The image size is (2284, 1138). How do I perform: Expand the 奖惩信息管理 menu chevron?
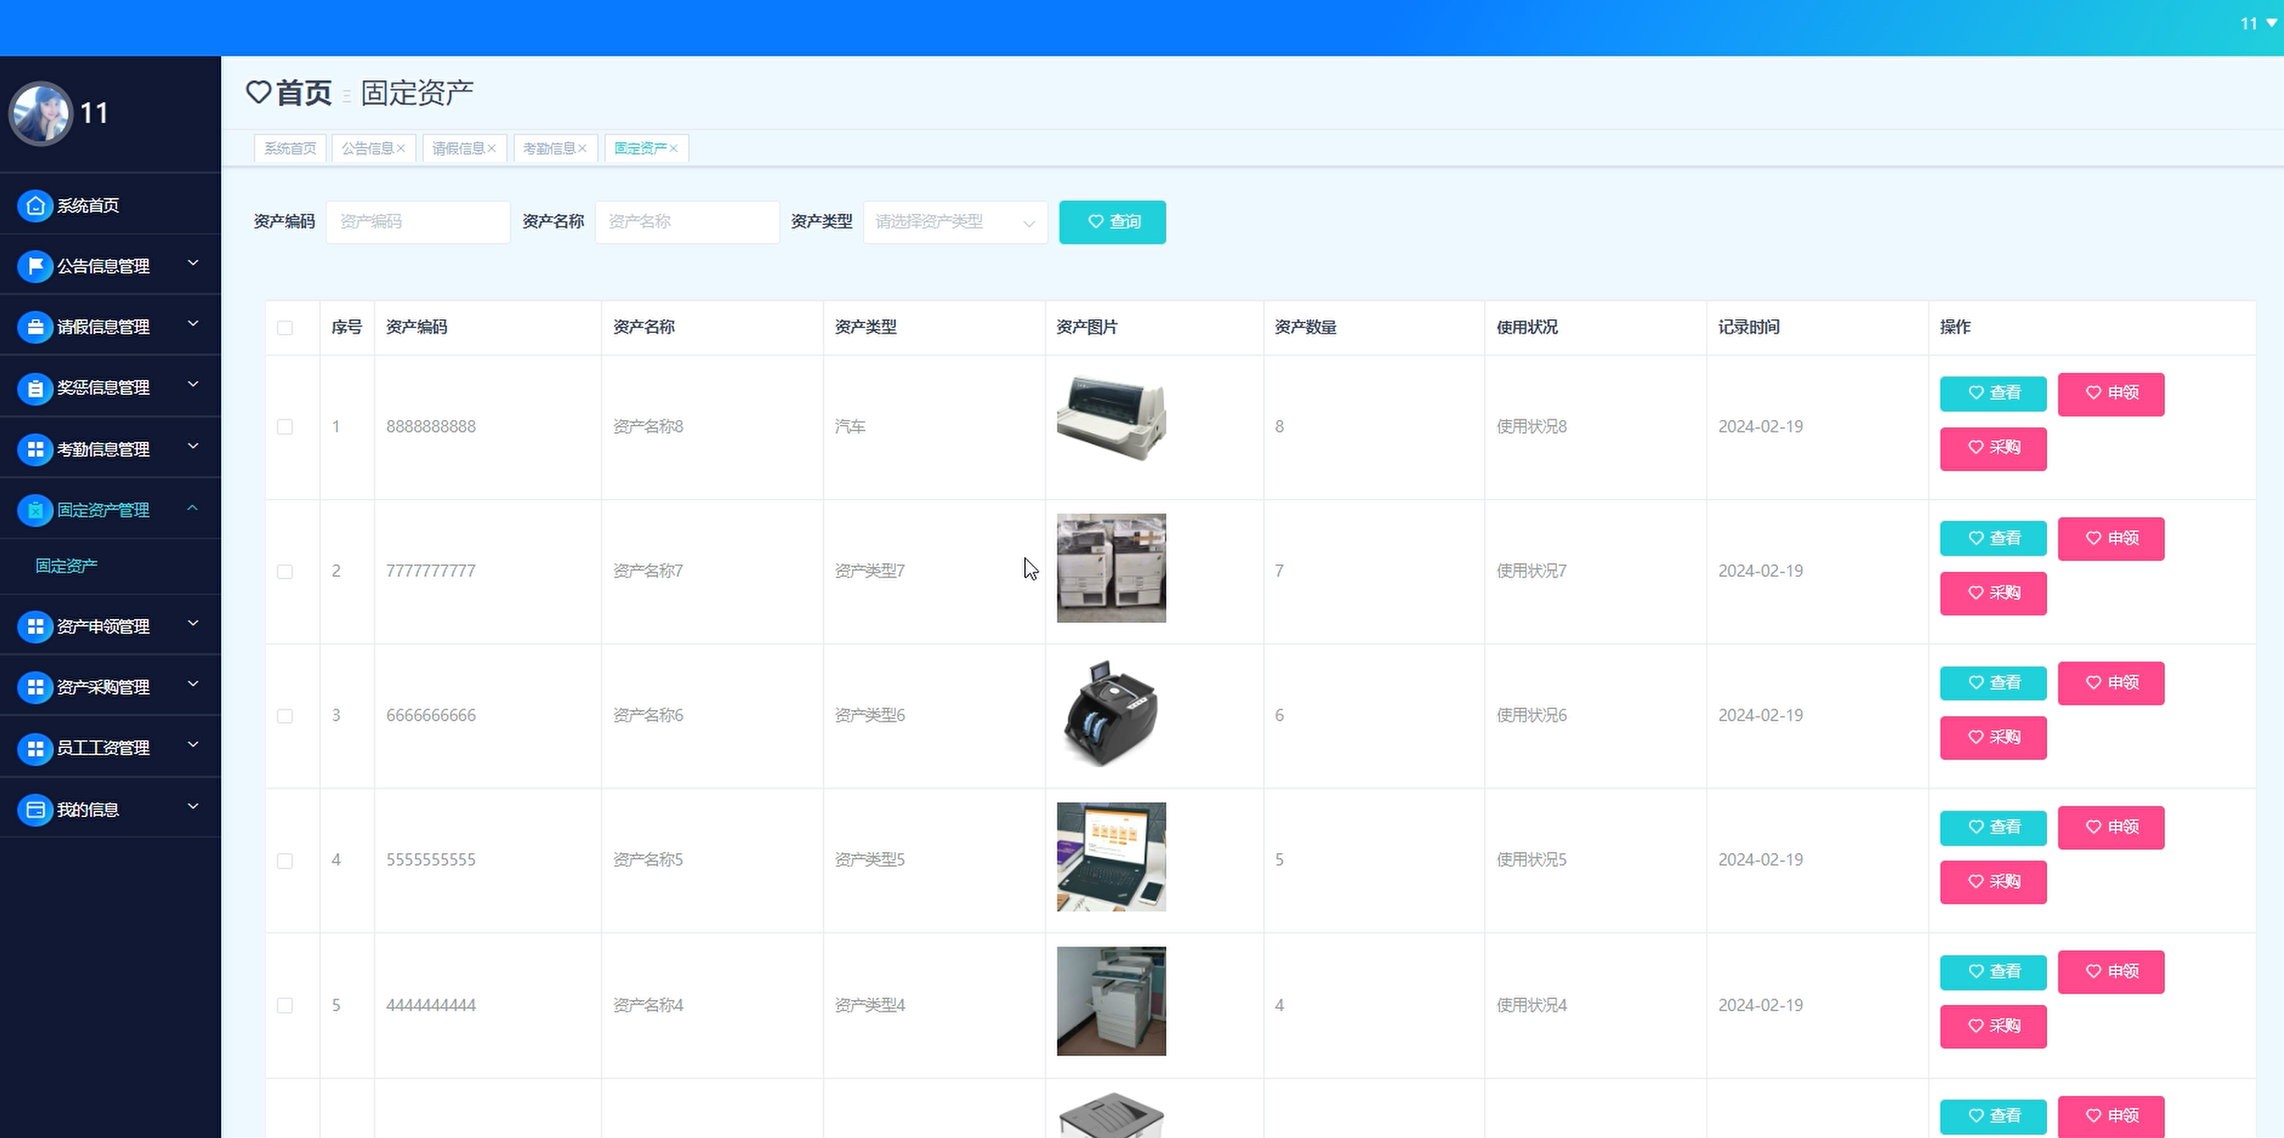click(x=192, y=385)
